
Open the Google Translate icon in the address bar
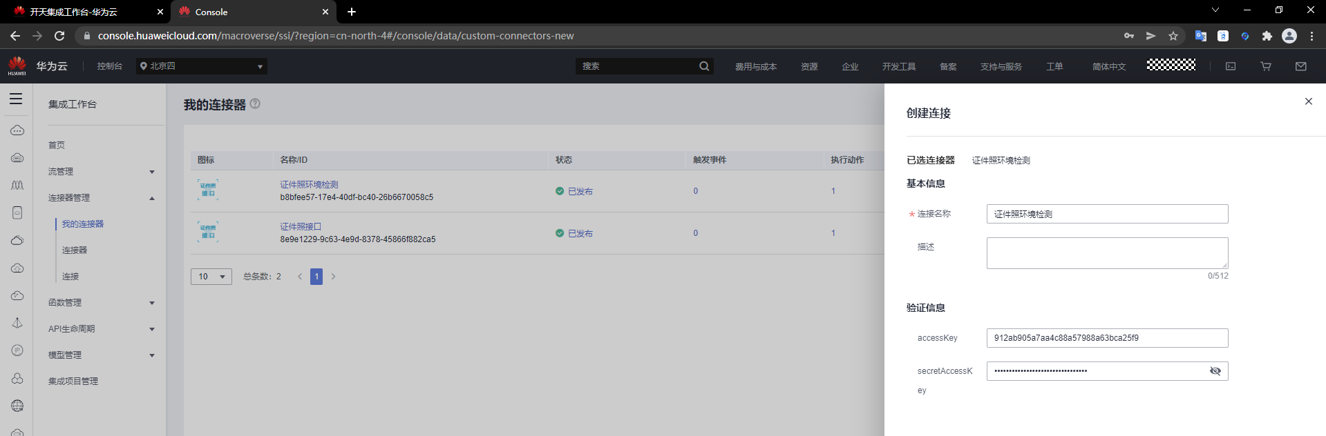pyautogui.click(x=1201, y=36)
